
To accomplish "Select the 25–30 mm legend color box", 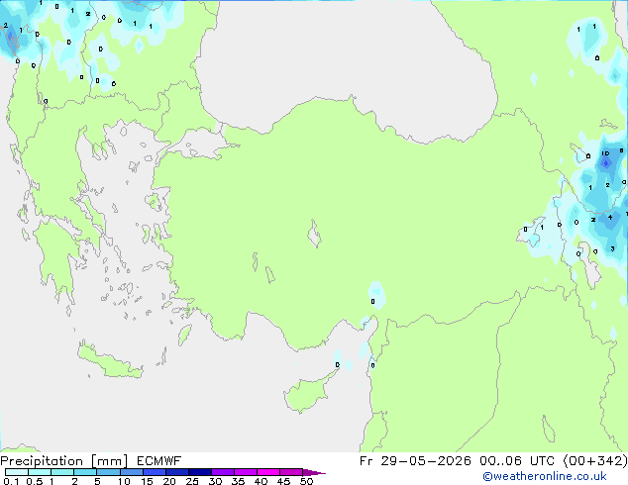I will pyautogui.click(x=199, y=472).
